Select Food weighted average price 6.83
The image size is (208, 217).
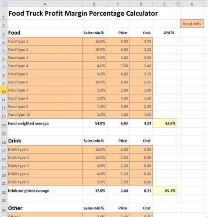point(118,123)
